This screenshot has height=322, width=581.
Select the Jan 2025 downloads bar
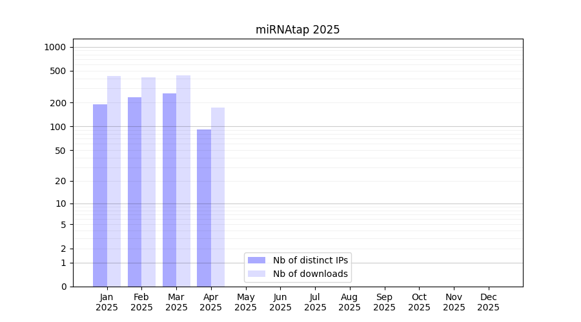(x=114, y=181)
